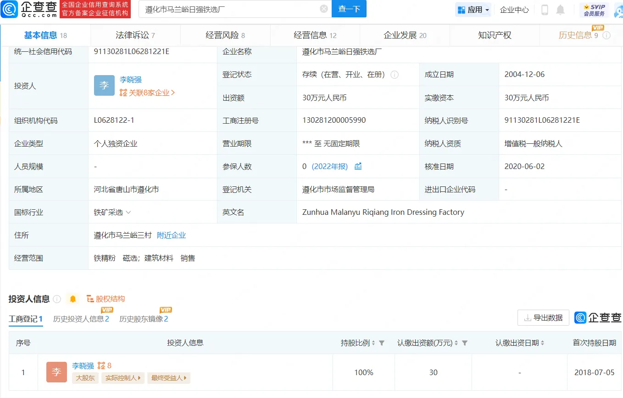The image size is (623, 398).
Task: Select the credit code 91130281L06281221E in first row
Action: [x=132, y=51]
